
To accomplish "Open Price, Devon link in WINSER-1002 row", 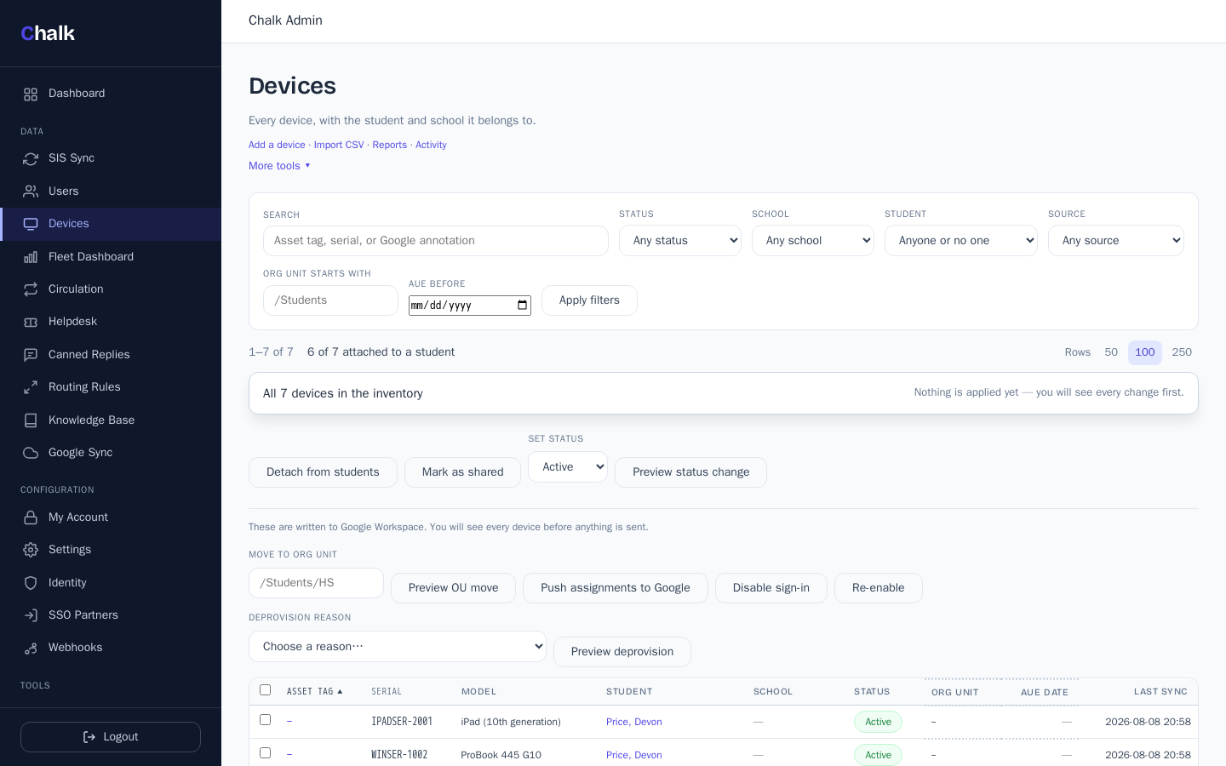I will point(634,755).
